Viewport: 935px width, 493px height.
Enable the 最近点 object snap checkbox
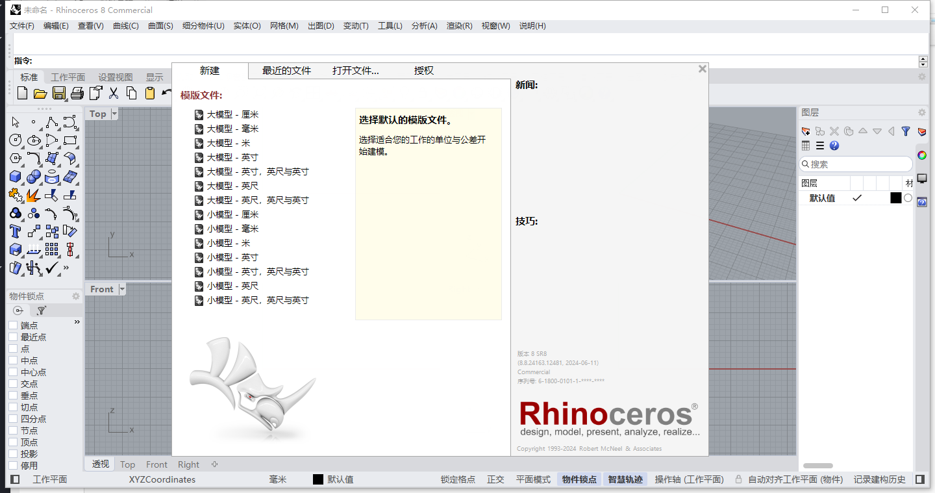[13, 337]
